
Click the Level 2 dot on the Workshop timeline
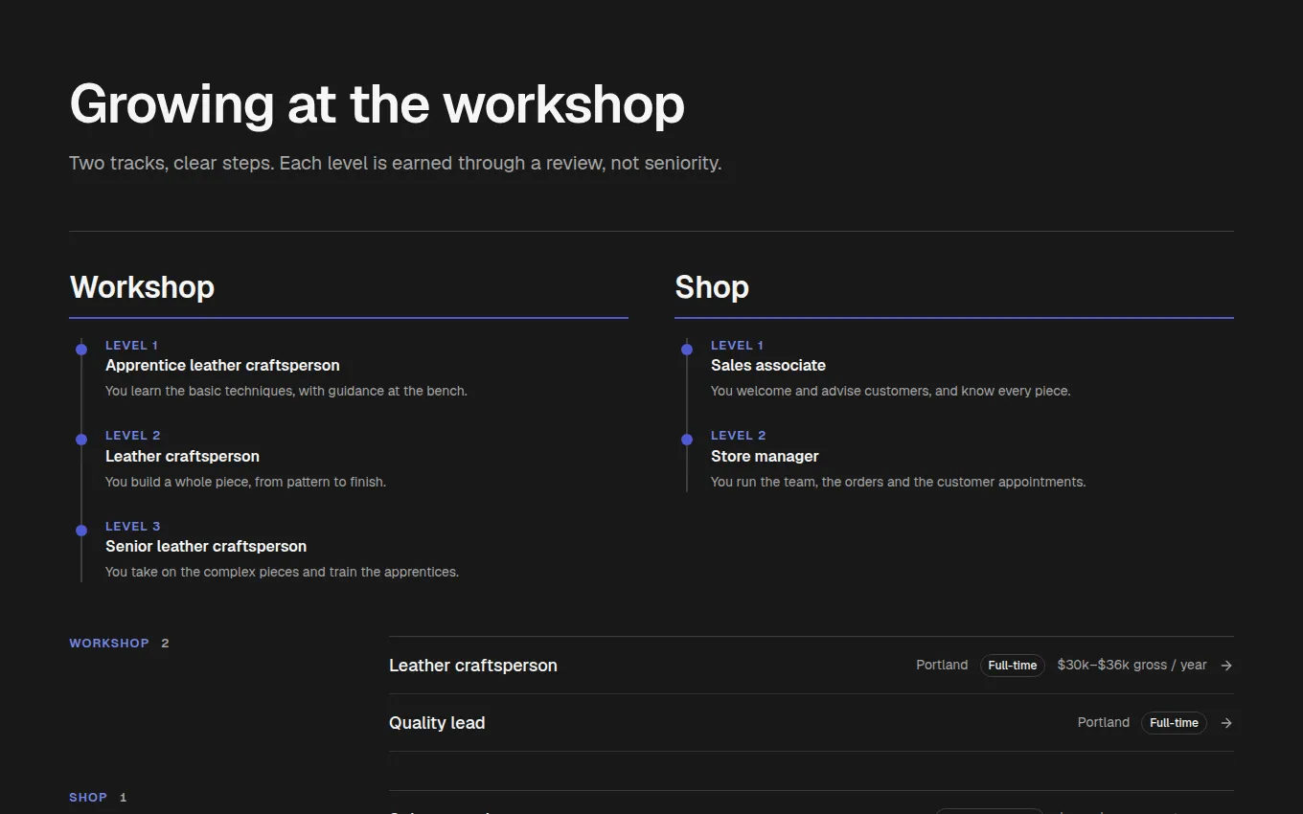81,440
